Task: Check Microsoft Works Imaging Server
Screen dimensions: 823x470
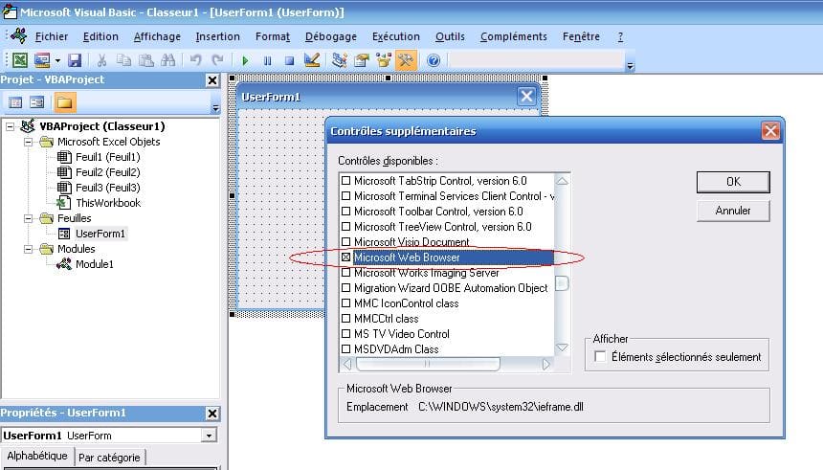Action: point(345,273)
